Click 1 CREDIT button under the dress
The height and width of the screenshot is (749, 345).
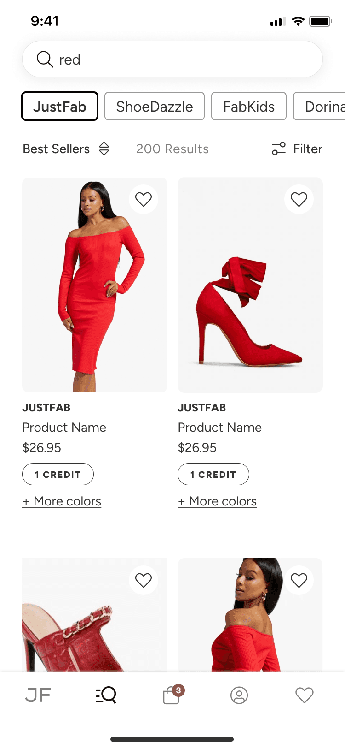tap(58, 474)
